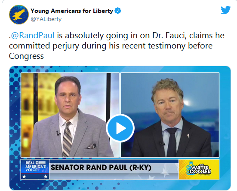
Task: Click the Young Americans for Liberty name
Action: coord(72,11)
